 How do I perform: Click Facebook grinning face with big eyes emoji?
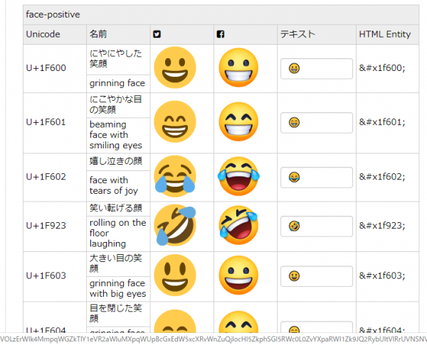pyautogui.click(x=238, y=275)
